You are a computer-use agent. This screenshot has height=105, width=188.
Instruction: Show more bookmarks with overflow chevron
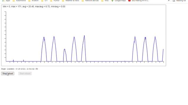169,1
